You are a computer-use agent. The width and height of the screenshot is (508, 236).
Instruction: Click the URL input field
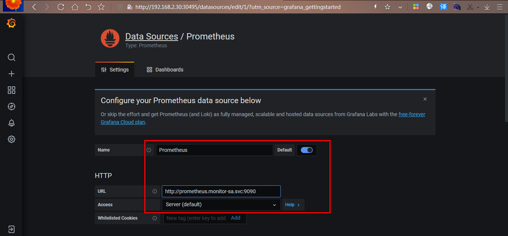coord(221,191)
